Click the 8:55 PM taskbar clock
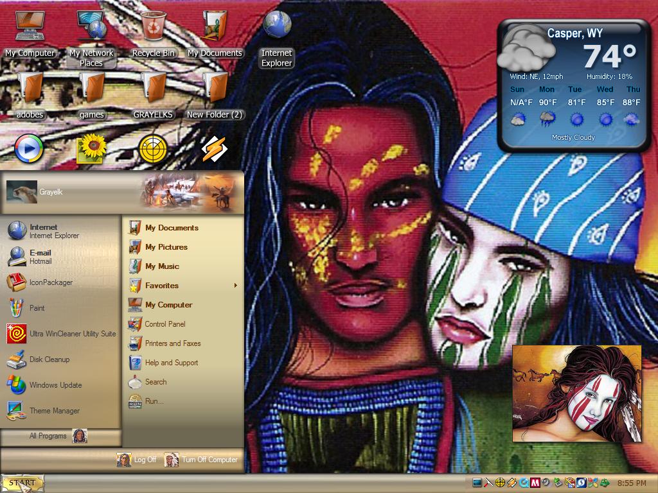658x493 pixels. coord(632,483)
